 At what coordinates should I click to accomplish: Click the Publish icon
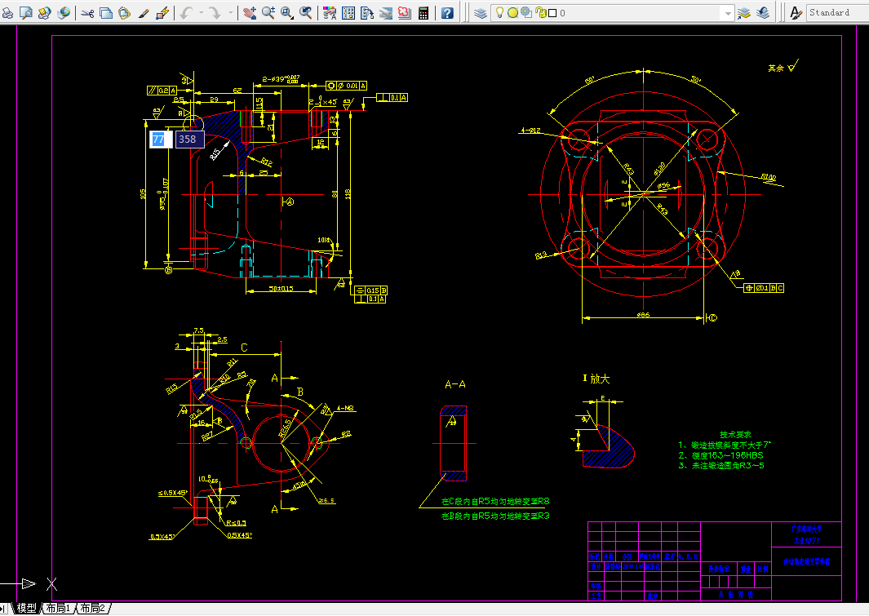(44, 13)
